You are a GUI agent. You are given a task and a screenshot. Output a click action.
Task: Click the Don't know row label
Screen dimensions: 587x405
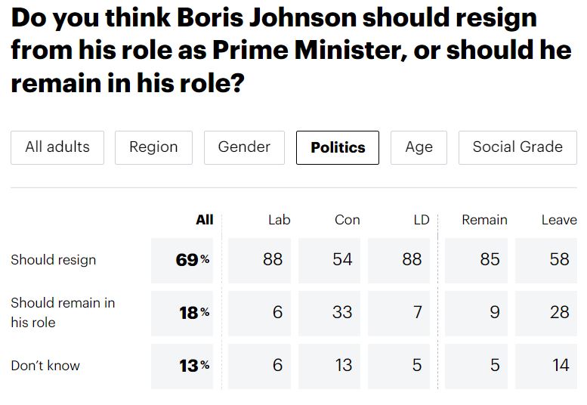pyautogui.click(x=45, y=366)
